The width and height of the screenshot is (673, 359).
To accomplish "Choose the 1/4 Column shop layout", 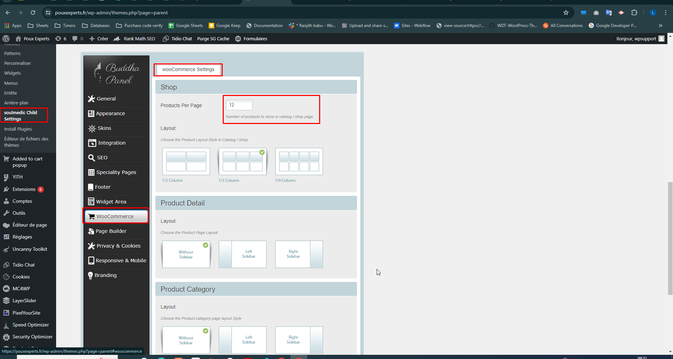I will coord(299,161).
